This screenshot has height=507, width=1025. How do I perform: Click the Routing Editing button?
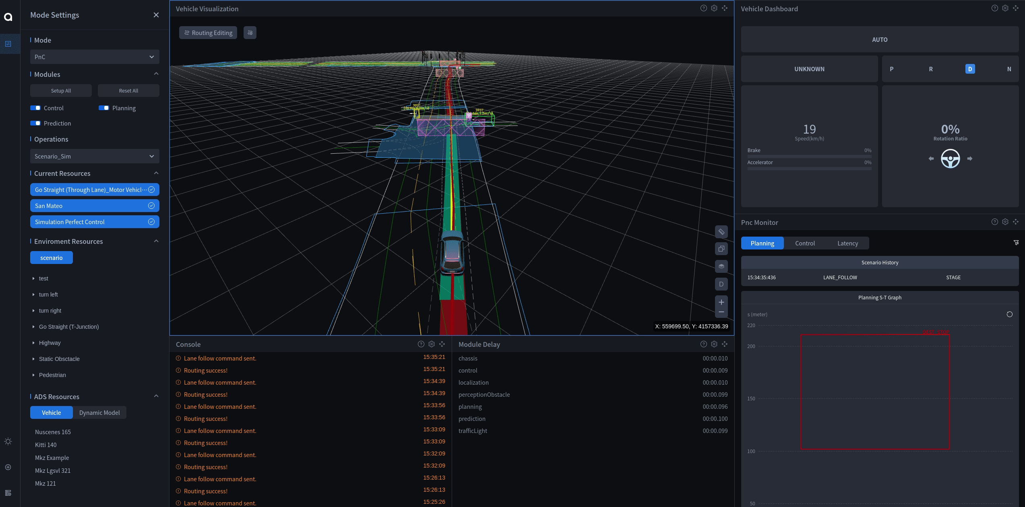pos(208,33)
